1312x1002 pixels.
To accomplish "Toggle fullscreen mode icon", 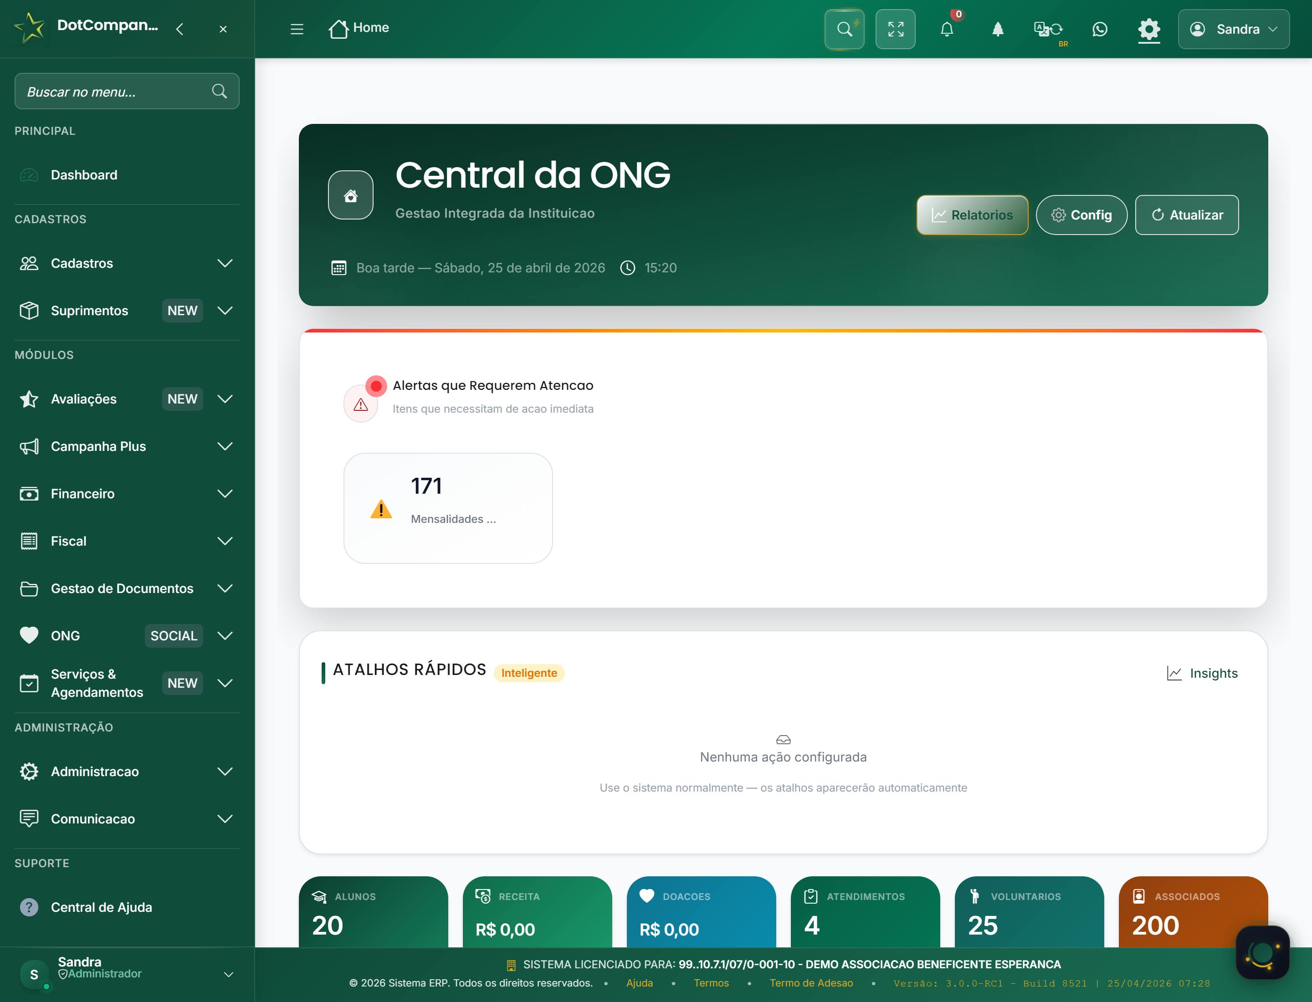I will [x=896, y=29].
